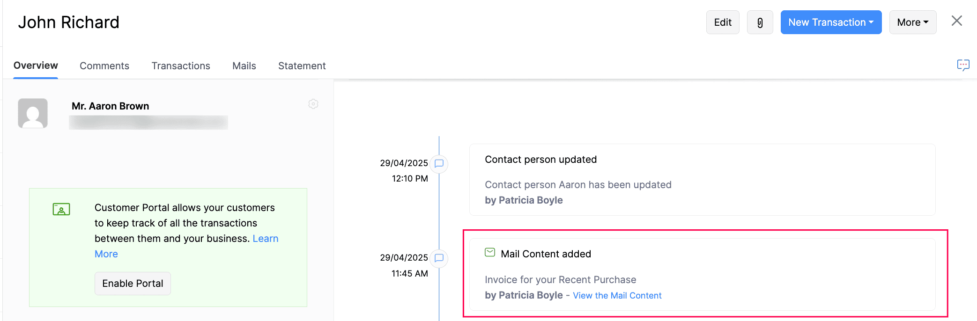Switch to the Transactions tab
The width and height of the screenshot is (977, 321).
point(181,66)
